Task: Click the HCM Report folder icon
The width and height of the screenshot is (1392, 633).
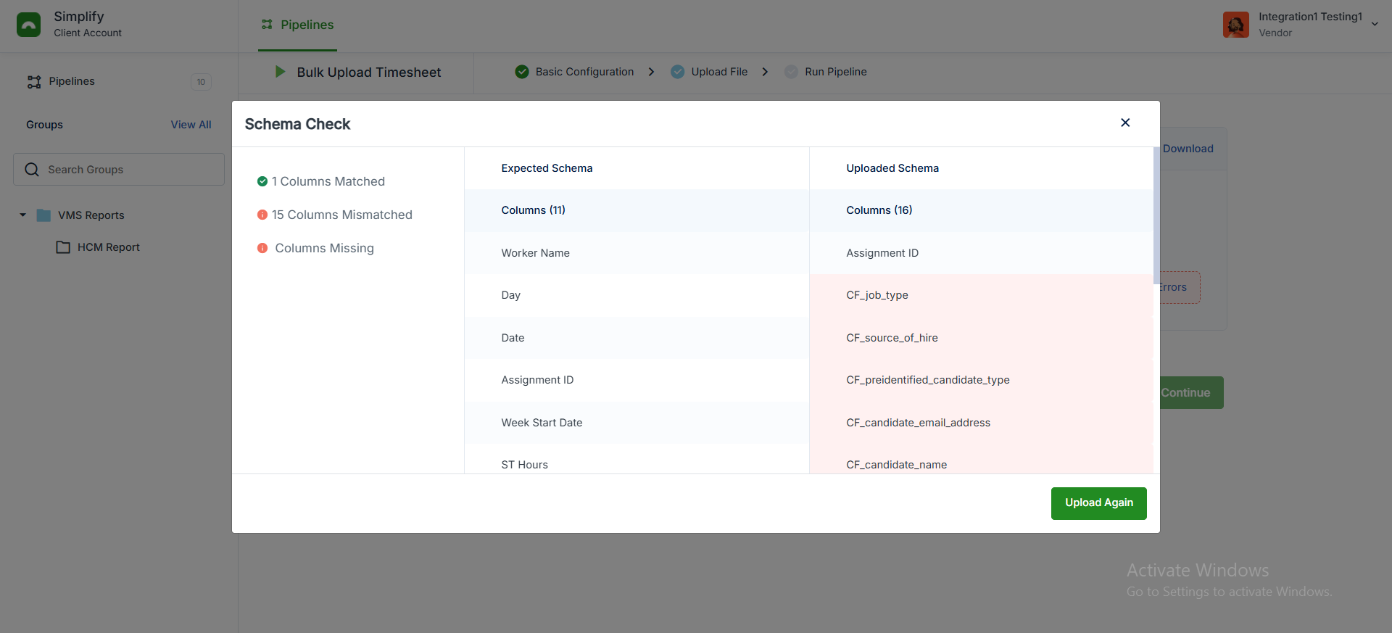Action: pyautogui.click(x=63, y=247)
